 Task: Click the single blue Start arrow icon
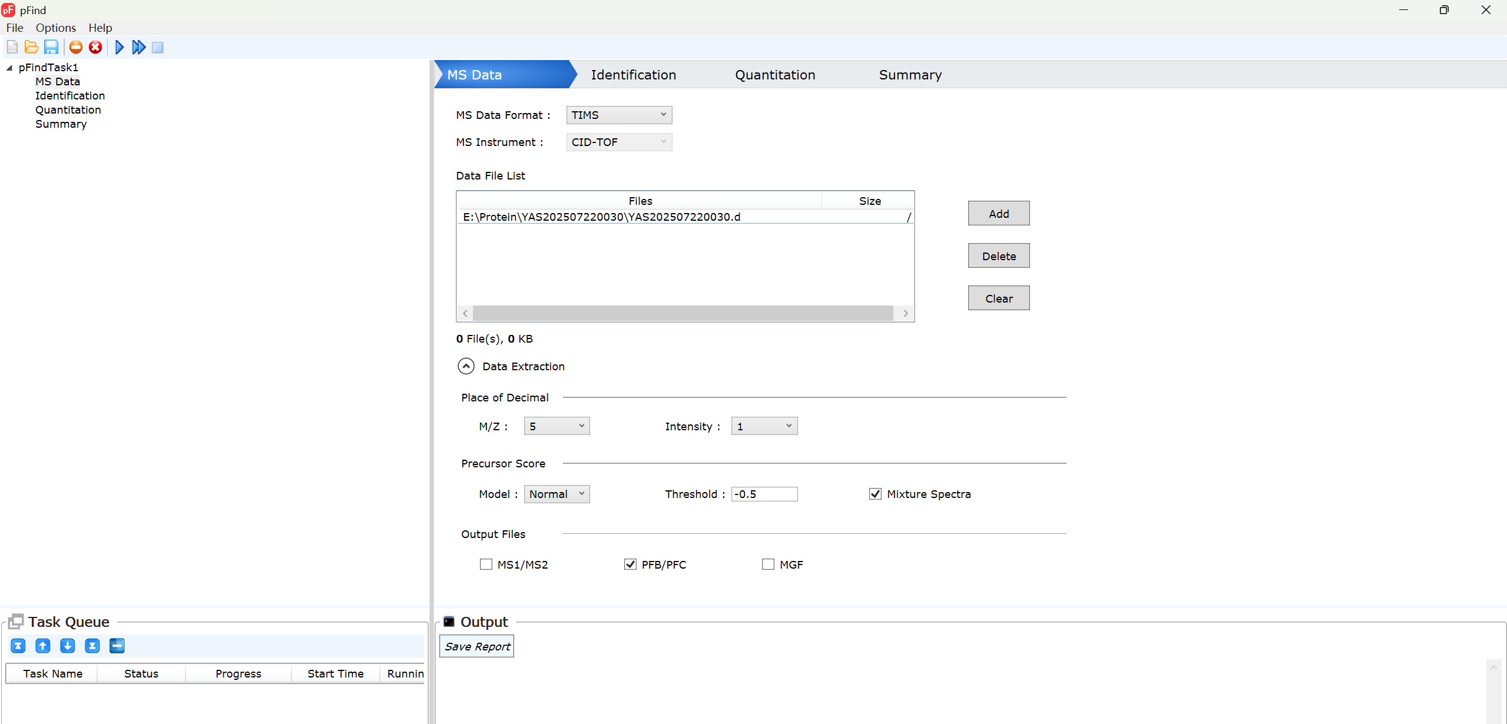coord(120,47)
